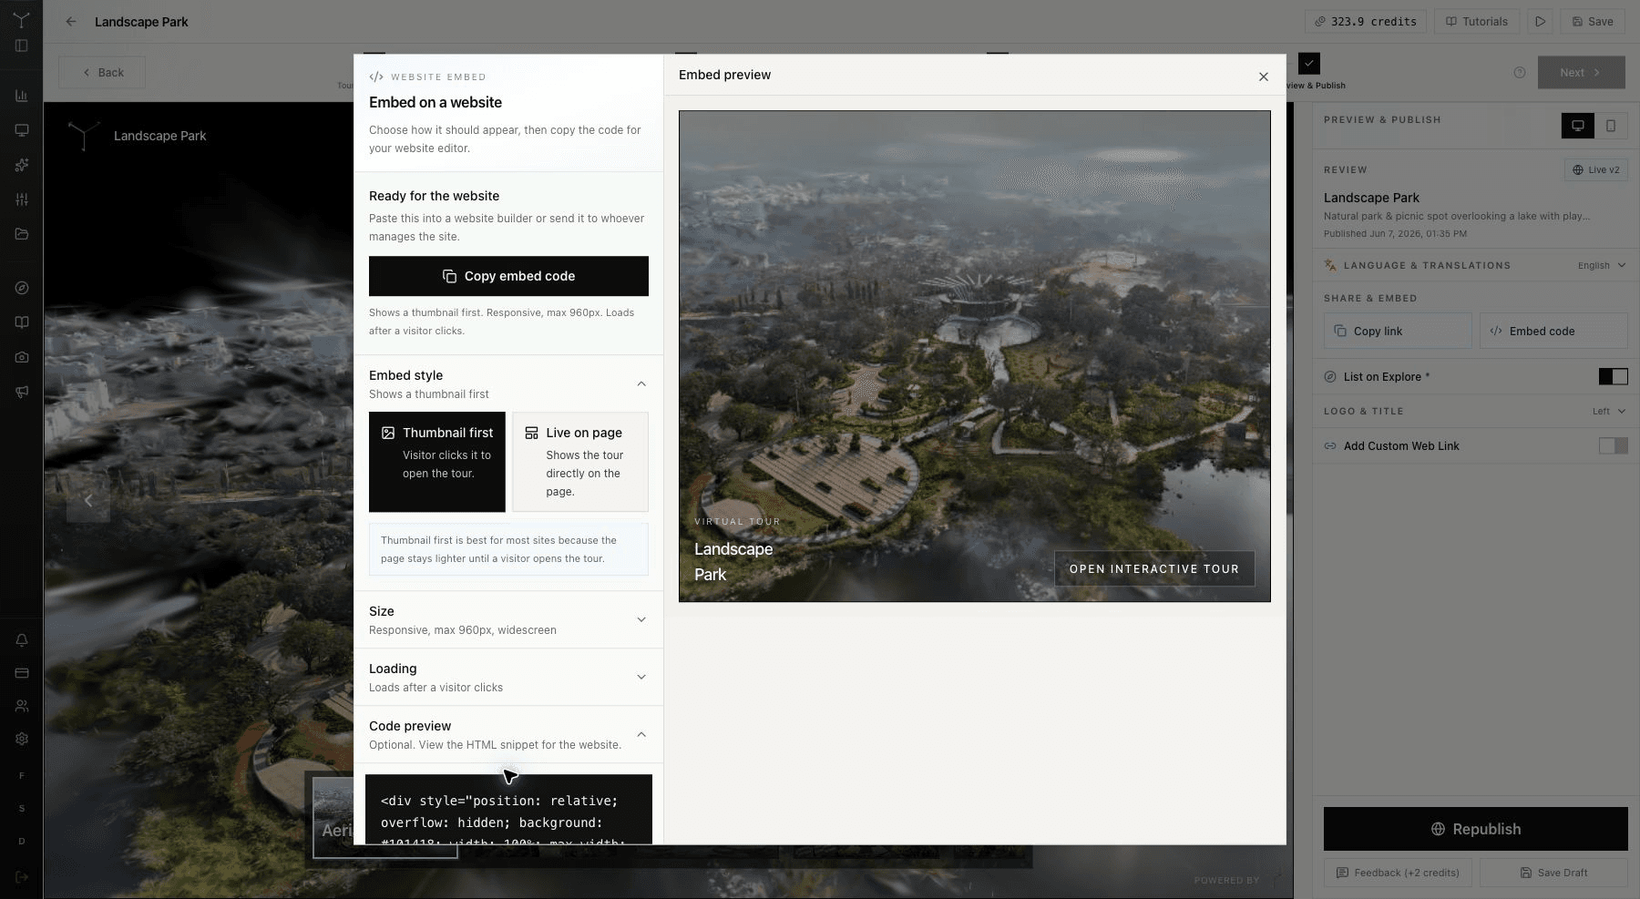Screen dimensions: 1640x899
Task: Click the 'Language & Translations' label
Action: [x=1427, y=265]
